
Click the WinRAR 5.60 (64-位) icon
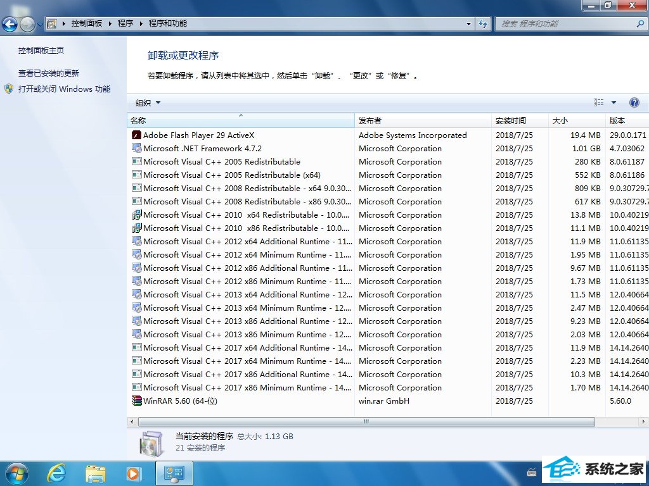137,401
